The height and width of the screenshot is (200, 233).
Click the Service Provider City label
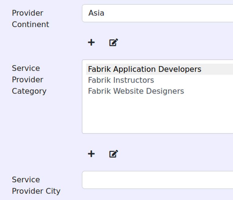36,185
